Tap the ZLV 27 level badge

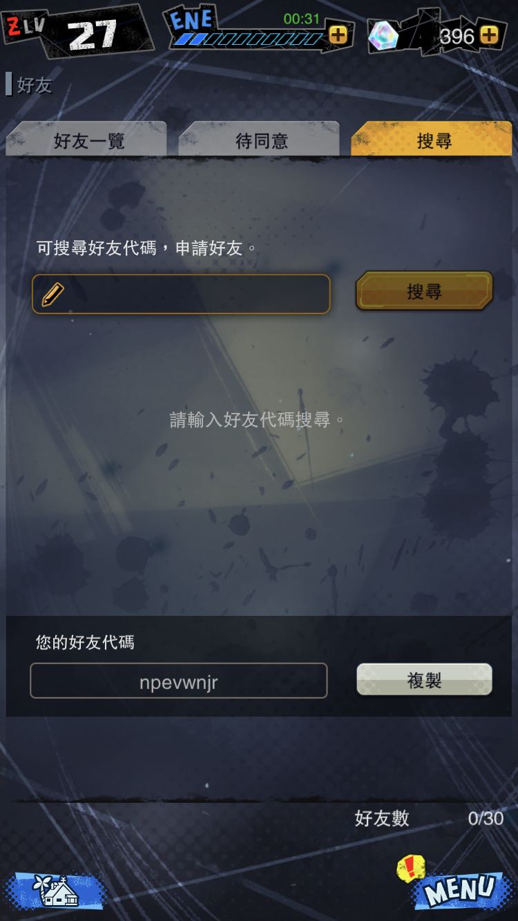pyautogui.click(x=76, y=31)
